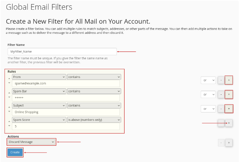This screenshot has width=239, height=162.
Task: Add a rule after the Spam Score rule
Action: (229, 123)
